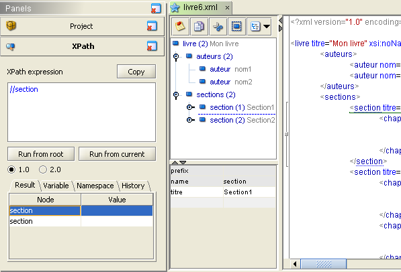Click the auteur nom1 node icon
Image resolution: width=401 pixels, height=272 pixels.
click(202, 68)
